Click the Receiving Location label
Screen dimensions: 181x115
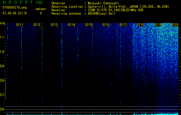tap(67, 7)
